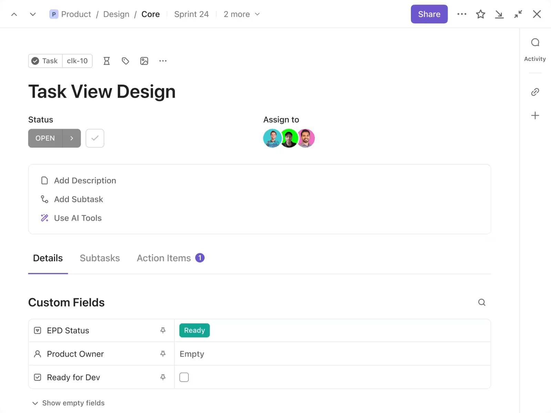Unpin the EPD Status field
The image size is (551, 413).
163,330
